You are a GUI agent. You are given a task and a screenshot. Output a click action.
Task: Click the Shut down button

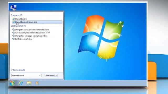[x=50, y=75]
